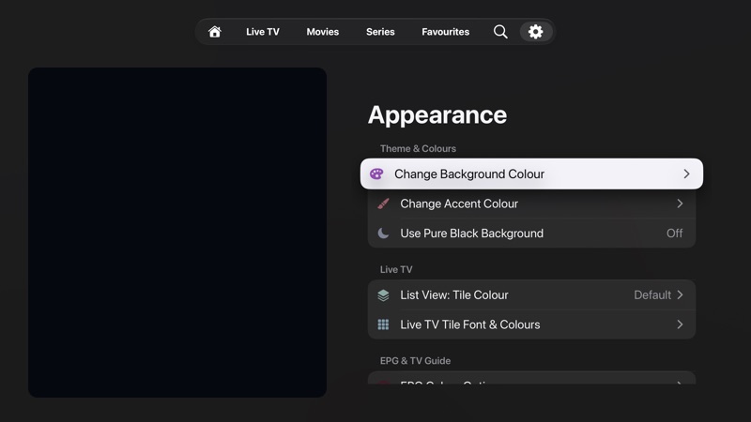Screen dimensions: 751x422
Task: Open Live TV Tile Font & Colours
Action: tap(531, 324)
